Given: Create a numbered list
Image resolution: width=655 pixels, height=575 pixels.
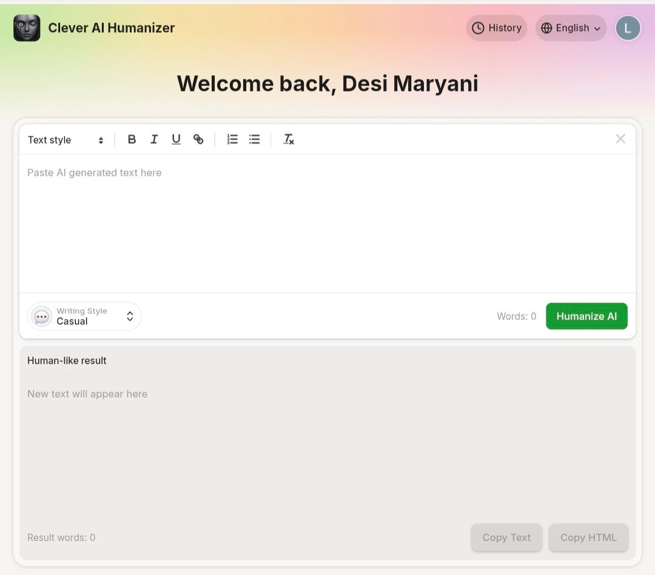Looking at the screenshot, I should pos(232,139).
